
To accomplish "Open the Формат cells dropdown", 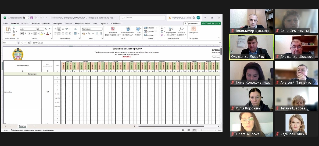I will tap(150, 35).
